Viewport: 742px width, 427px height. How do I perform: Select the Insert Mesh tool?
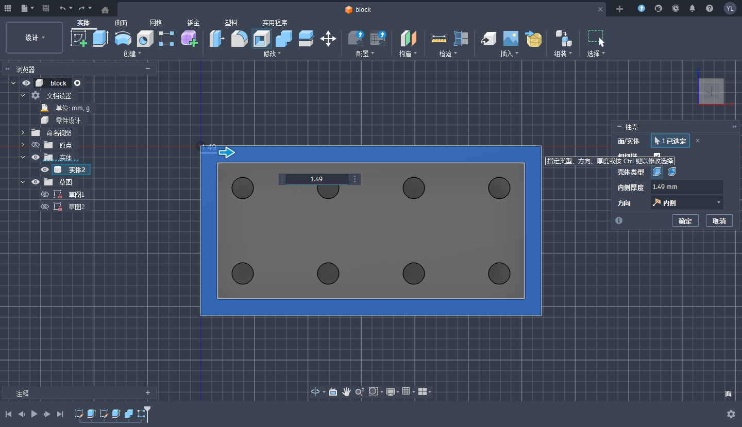[533, 39]
